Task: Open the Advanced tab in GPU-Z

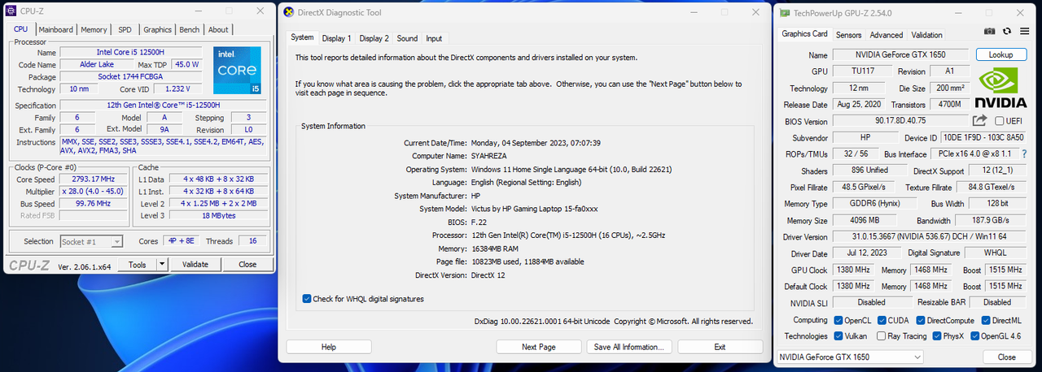Action: [886, 35]
